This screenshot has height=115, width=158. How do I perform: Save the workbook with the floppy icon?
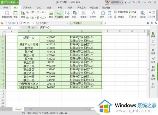(6, 23)
